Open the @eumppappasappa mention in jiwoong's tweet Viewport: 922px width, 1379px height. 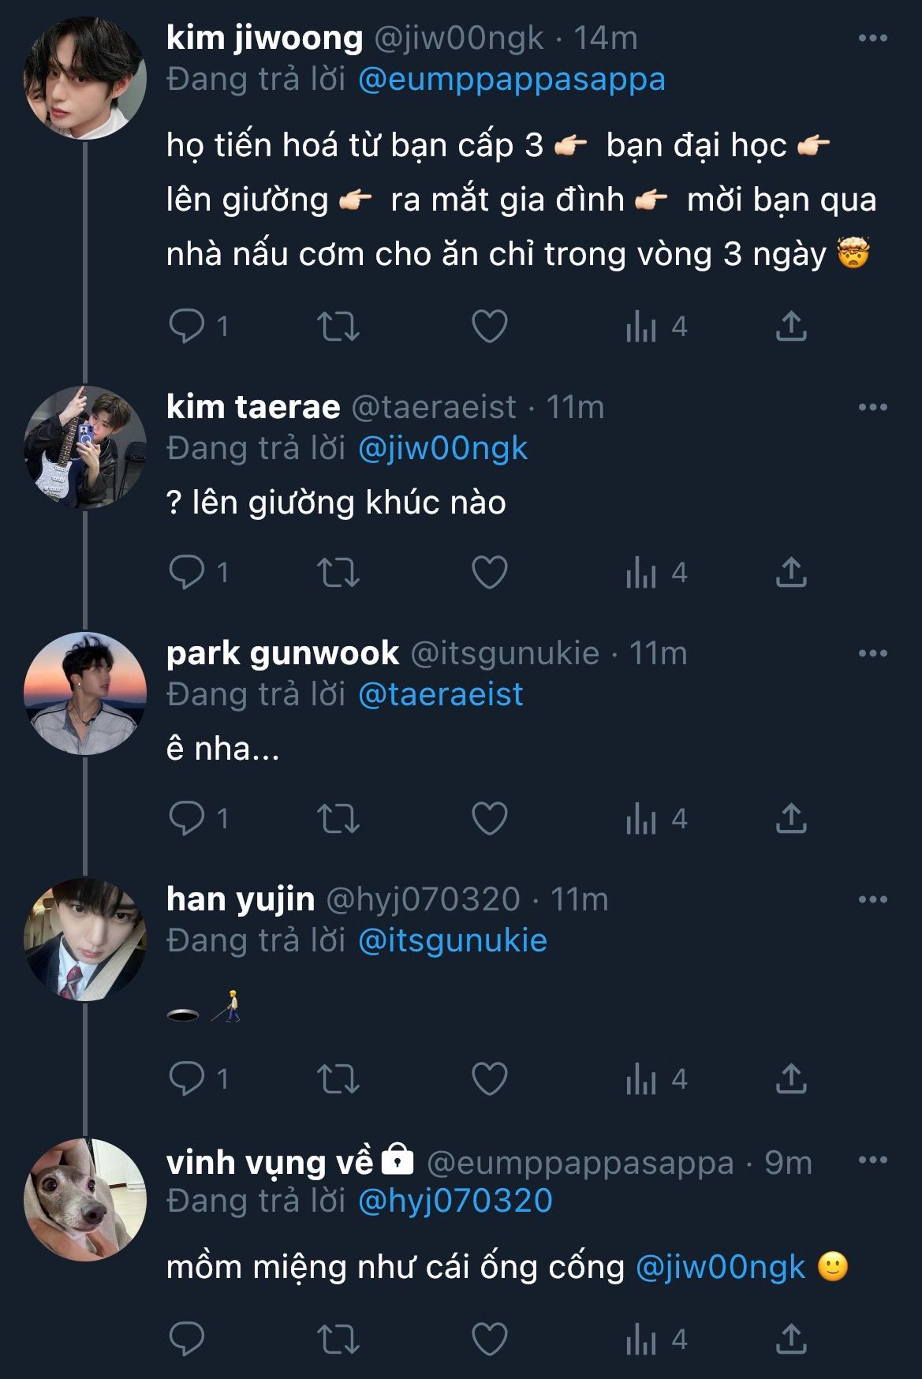click(511, 80)
